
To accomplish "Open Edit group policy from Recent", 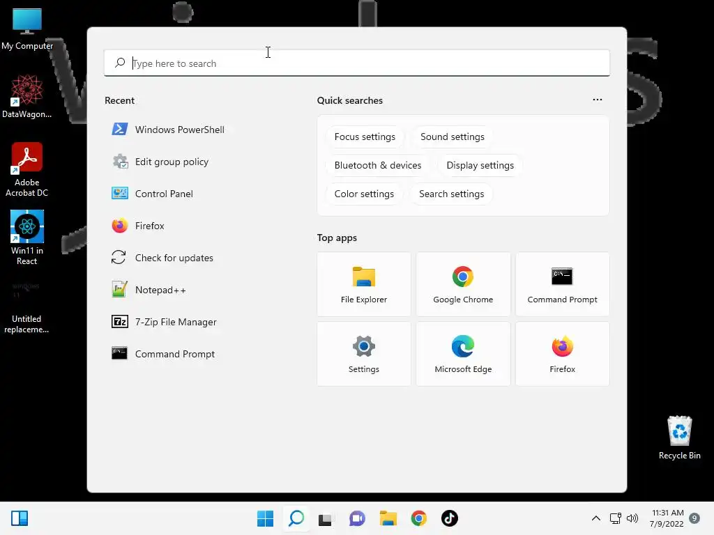I will point(160,162).
